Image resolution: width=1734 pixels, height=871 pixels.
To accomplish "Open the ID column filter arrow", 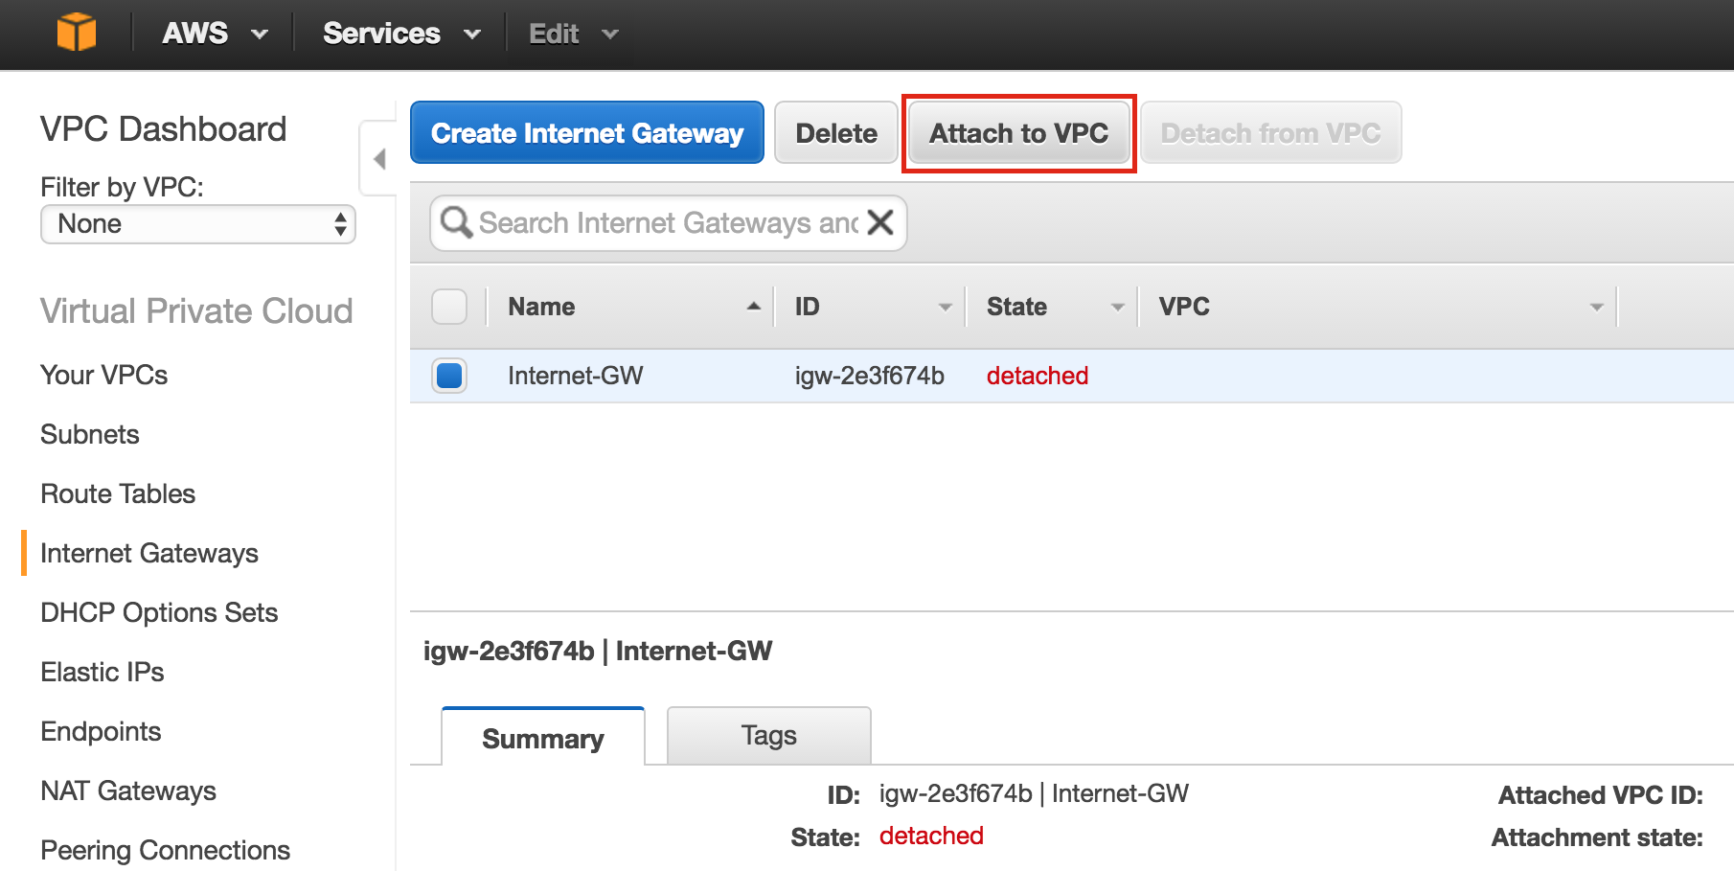I will click(945, 308).
